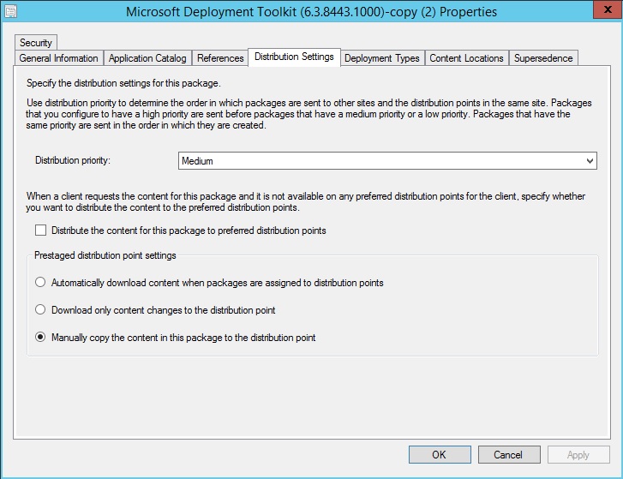Click the resize grip at dialog corner
The height and width of the screenshot is (479, 623).
coord(618,474)
